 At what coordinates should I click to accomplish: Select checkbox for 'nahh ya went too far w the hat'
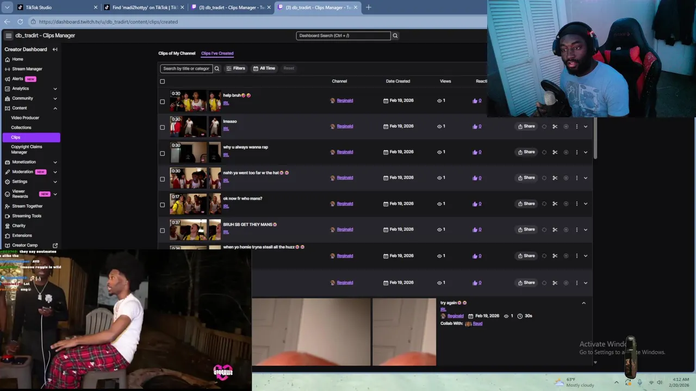tap(162, 179)
